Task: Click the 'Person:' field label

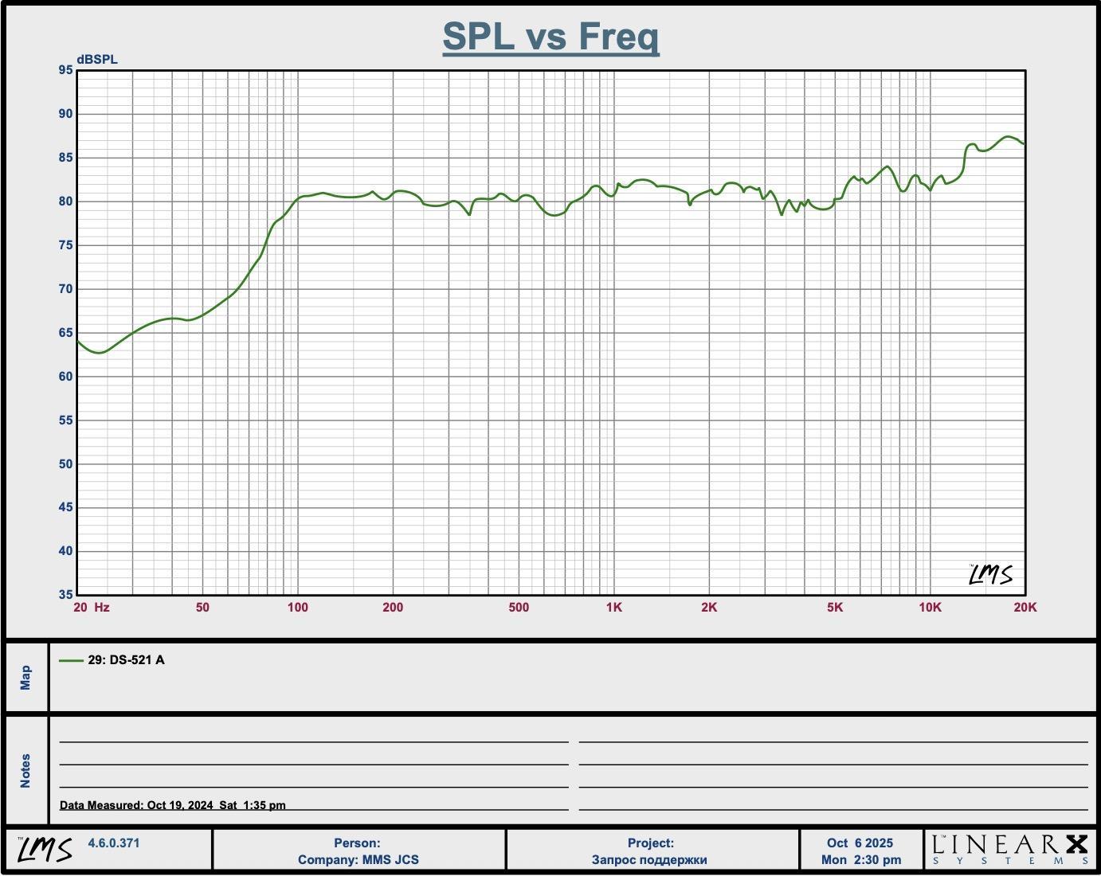Action: (357, 843)
